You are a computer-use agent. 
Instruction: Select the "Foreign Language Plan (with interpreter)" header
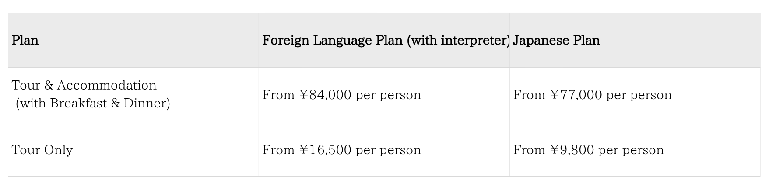(386, 41)
